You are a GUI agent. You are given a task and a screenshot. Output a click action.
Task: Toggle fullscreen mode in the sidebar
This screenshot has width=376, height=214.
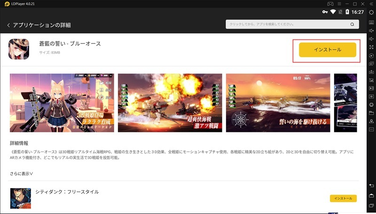coord(371,47)
